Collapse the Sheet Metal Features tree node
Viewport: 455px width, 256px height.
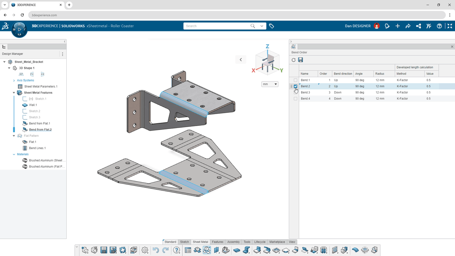[13, 92]
